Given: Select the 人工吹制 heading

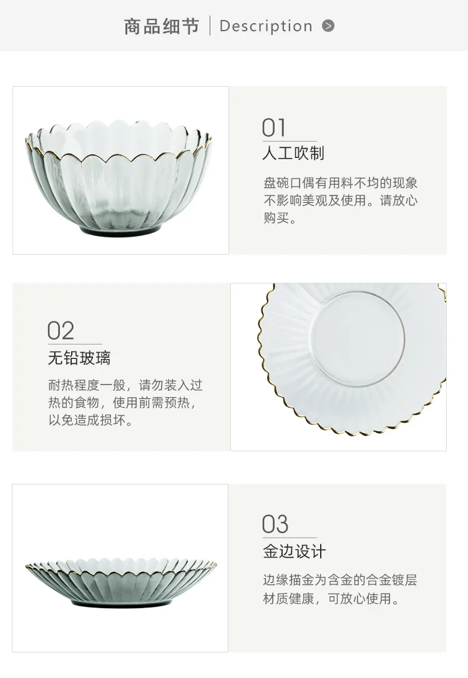Looking at the screenshot, I should pos(293,153).
